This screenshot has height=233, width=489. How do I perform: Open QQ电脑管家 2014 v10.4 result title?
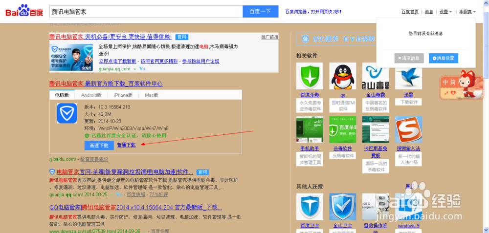tap(135, 208)
